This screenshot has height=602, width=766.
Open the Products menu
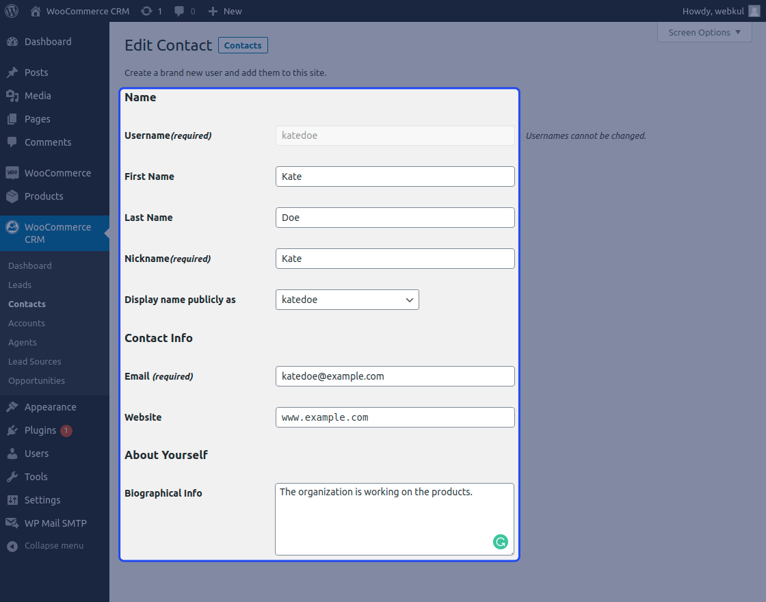coord(44,196)
